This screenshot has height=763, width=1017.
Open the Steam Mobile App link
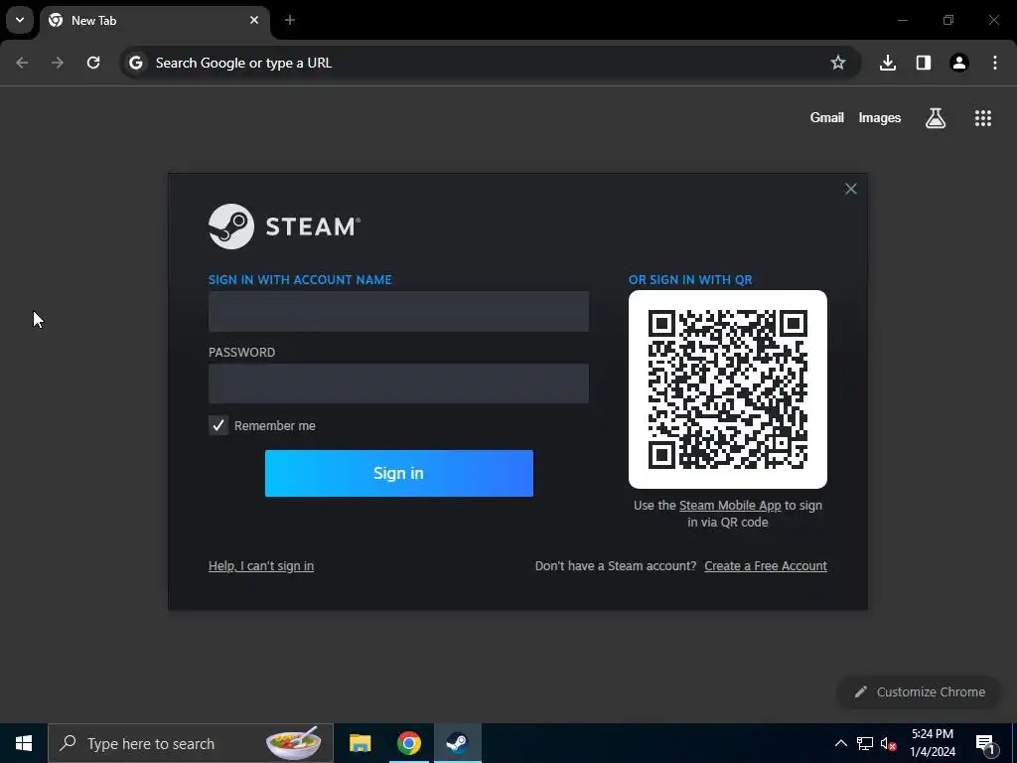point(730,505)
